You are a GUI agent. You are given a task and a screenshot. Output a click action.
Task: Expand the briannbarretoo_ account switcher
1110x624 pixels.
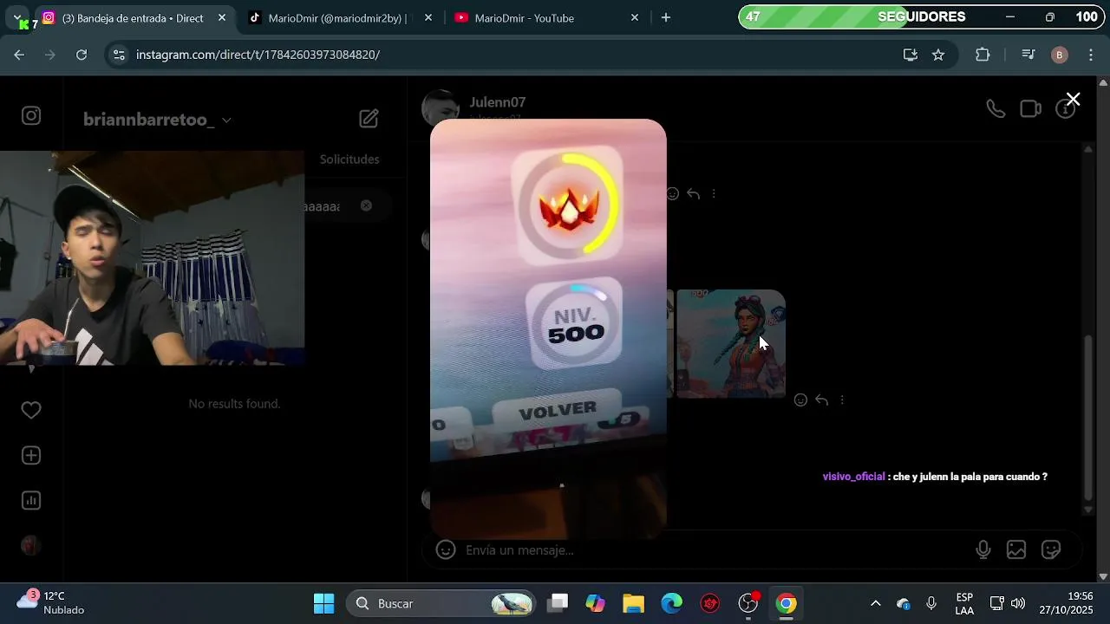[x=226, y=120]
